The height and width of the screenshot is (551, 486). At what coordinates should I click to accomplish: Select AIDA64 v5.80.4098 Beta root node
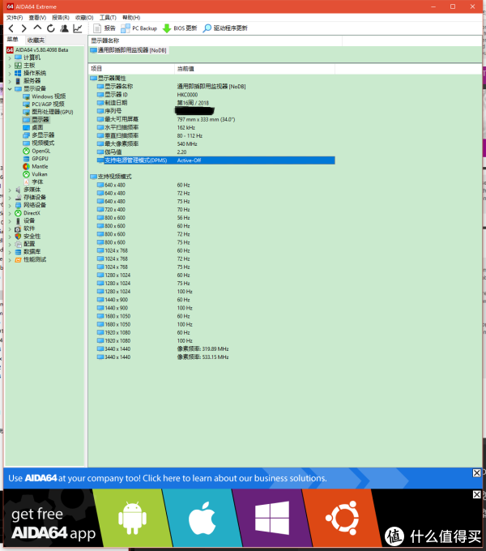click(37, 50)
